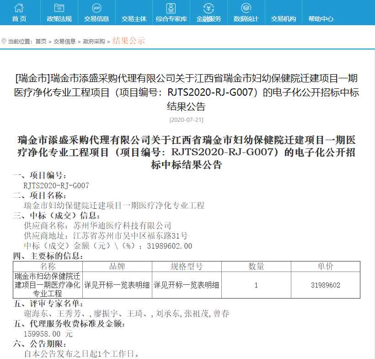The image size is (375, 359).
Task: Click the comprehensive expert library person icon
Action: (171, 8)
